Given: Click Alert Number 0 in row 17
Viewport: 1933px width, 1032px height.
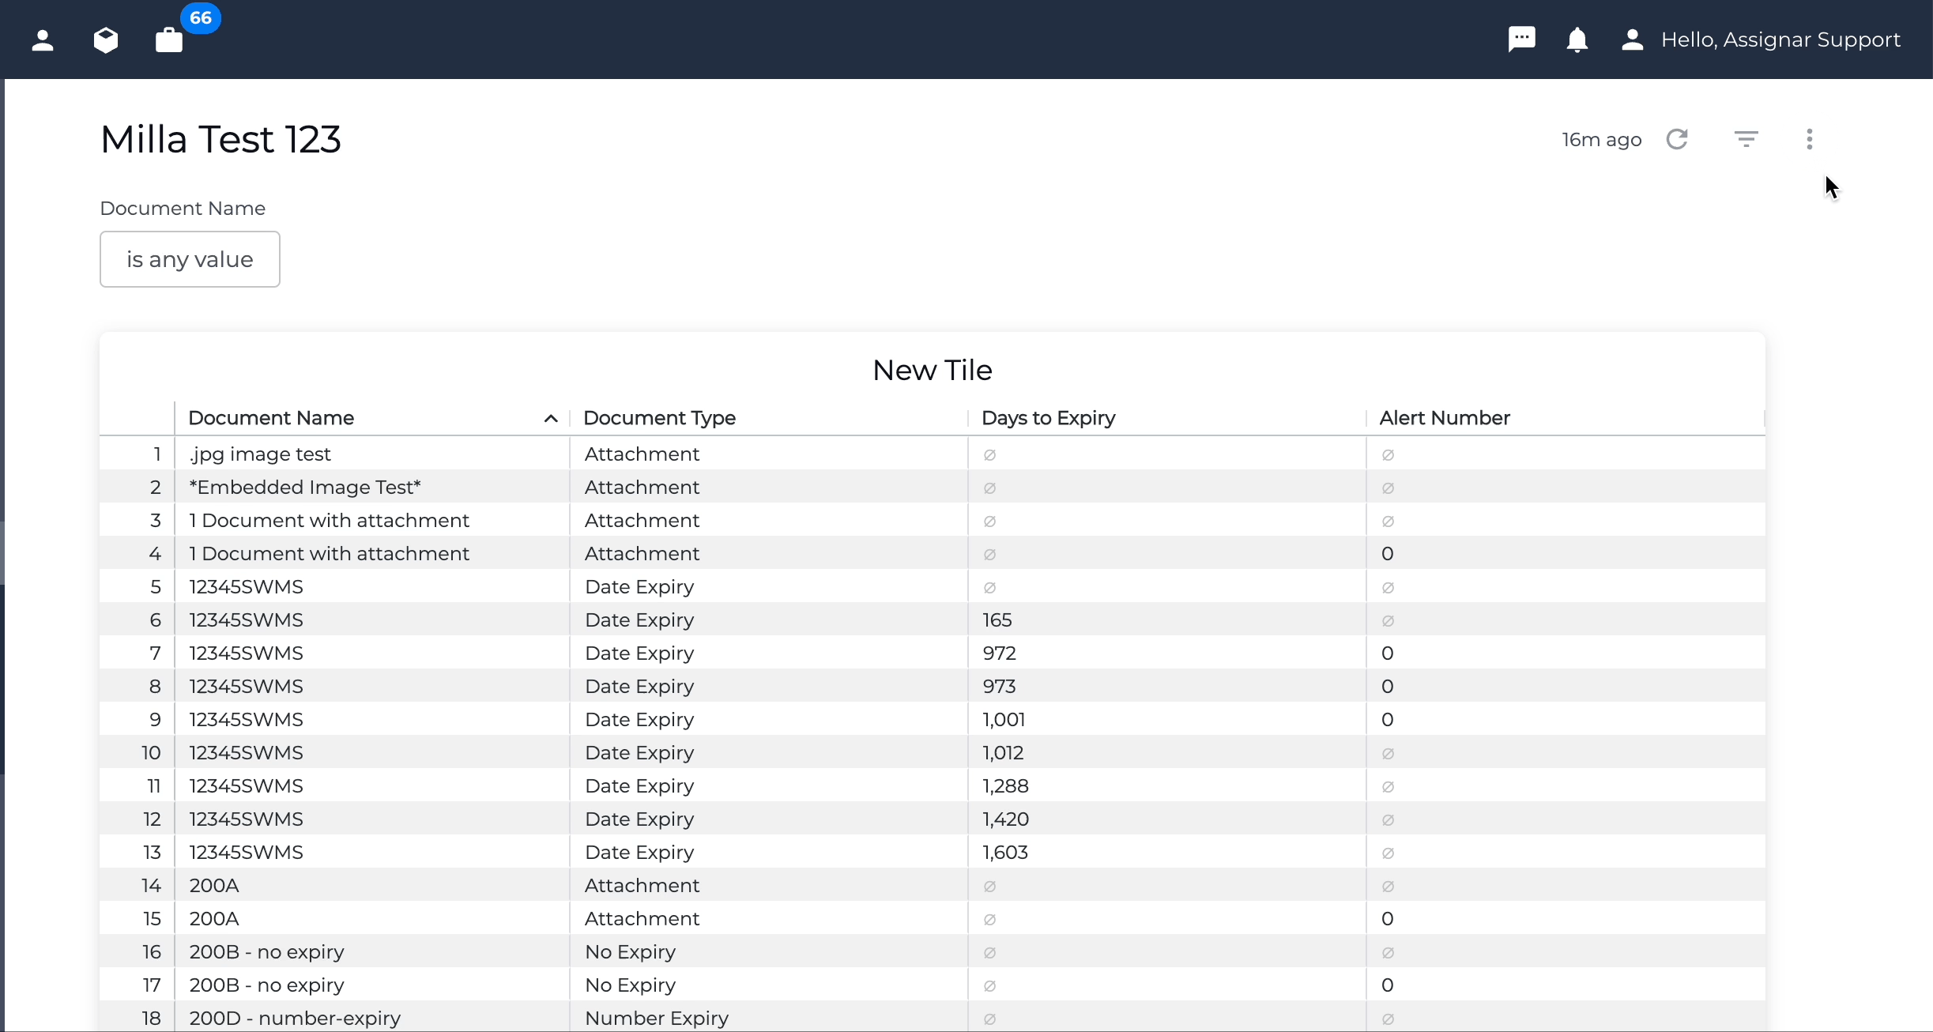Looking at the screenshot, I should (x=1387, y=985).
